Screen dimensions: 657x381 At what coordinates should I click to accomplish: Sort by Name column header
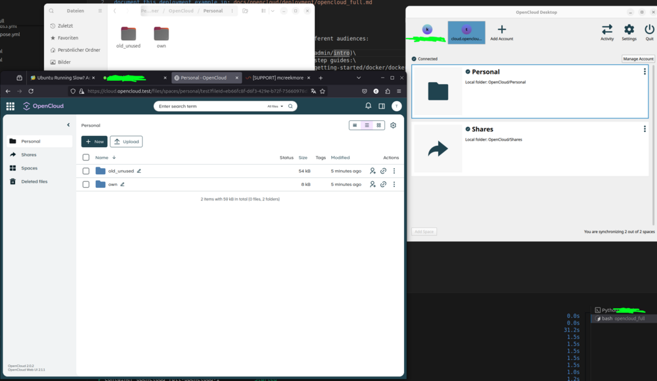[x=101, y=158]
